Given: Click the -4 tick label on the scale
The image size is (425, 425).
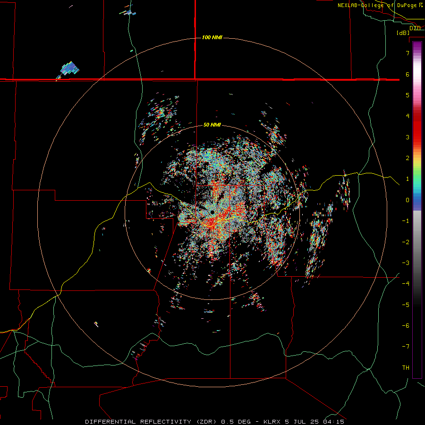Looking at the screenshot, I should click(x=406, y=284).
